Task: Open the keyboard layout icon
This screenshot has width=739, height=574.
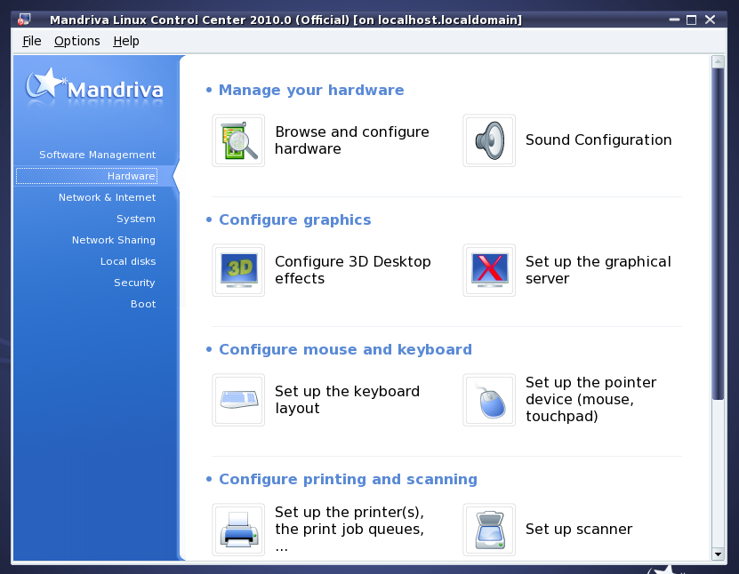Action: tap(238, 400)
